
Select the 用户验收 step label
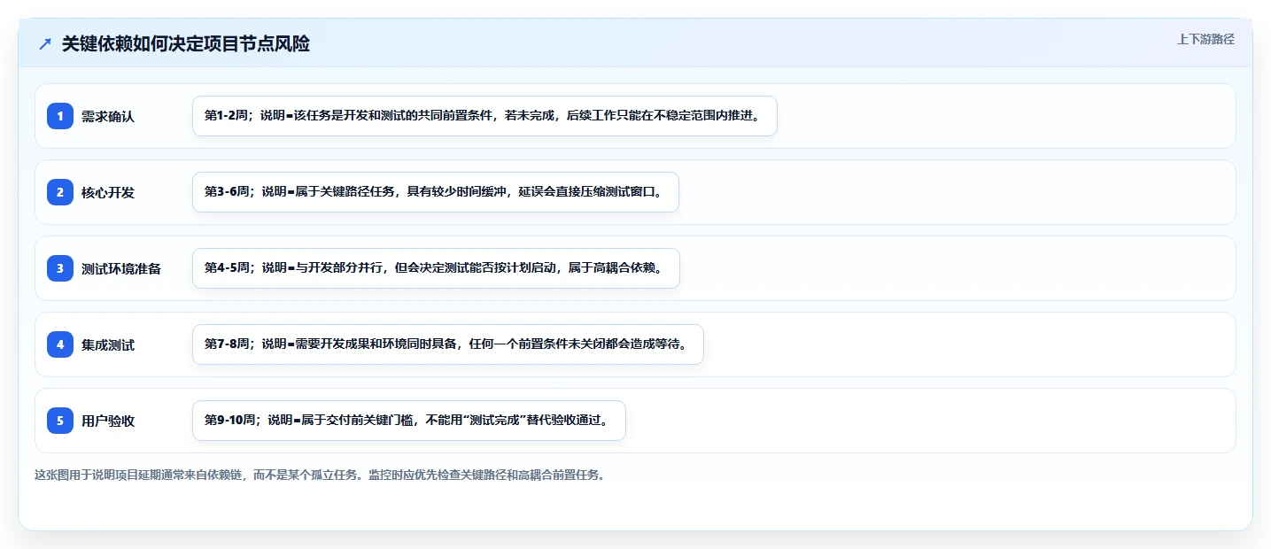point(108,421)
